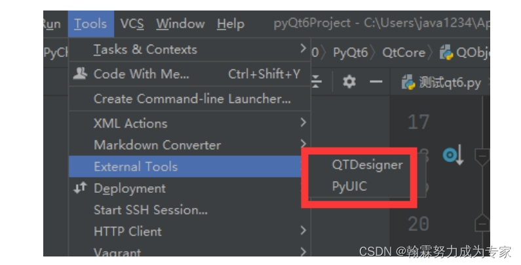Open settings gear in tool window
The height and width of the screenshot is (265, 521).
[x=349, y=82]
